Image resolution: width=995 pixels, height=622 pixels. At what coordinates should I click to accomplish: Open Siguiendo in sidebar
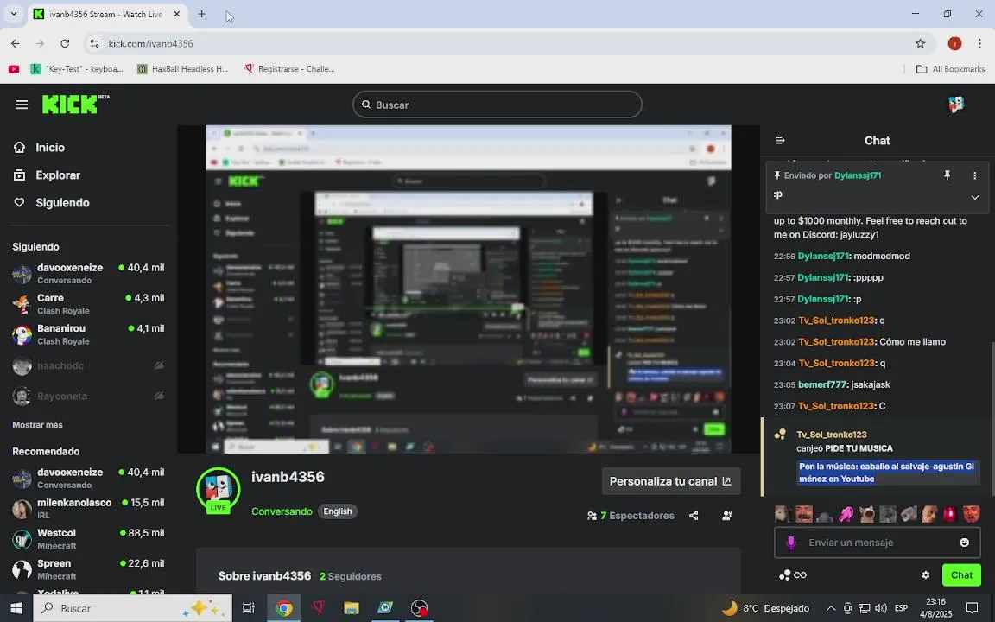(52, 203)
